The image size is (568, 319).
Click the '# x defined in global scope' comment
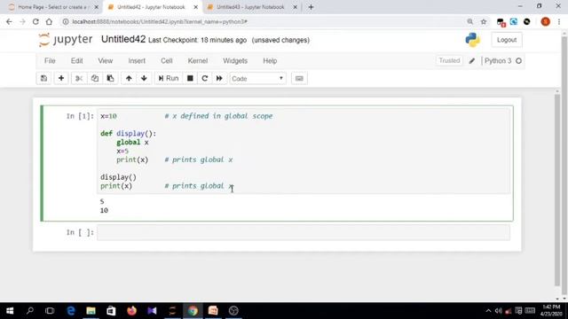[218, 116]
